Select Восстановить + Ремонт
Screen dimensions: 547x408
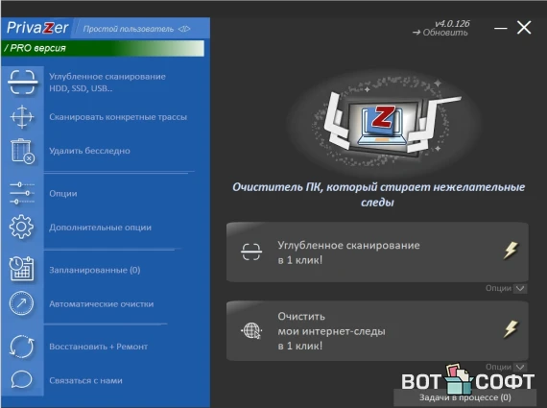point(99,347)
